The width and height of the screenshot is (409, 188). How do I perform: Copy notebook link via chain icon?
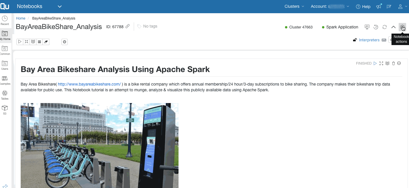(x=128, y=26)
